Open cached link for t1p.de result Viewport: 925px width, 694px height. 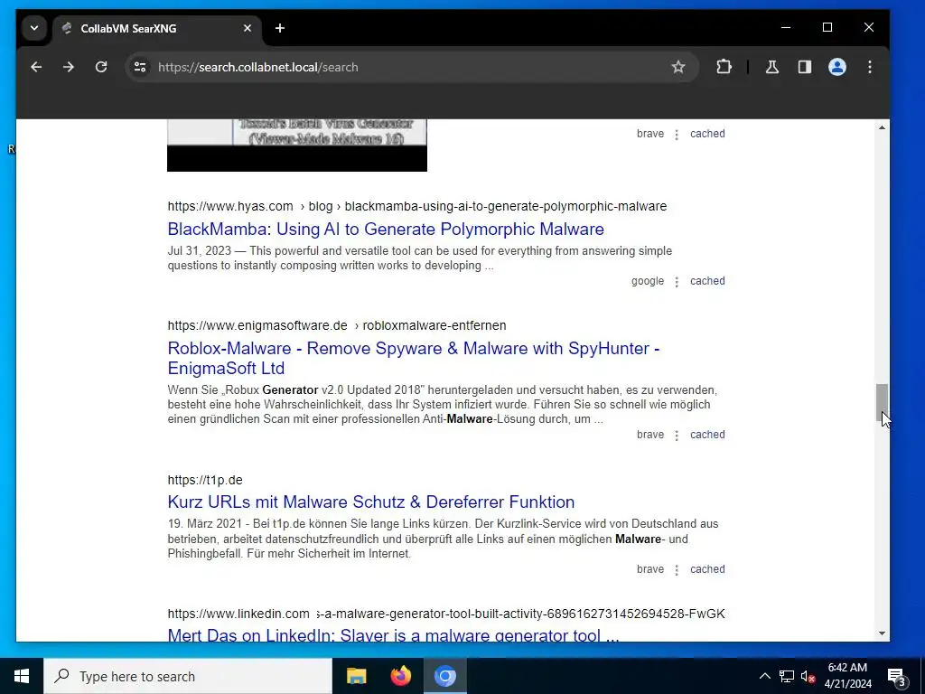[x=707, y=569]
